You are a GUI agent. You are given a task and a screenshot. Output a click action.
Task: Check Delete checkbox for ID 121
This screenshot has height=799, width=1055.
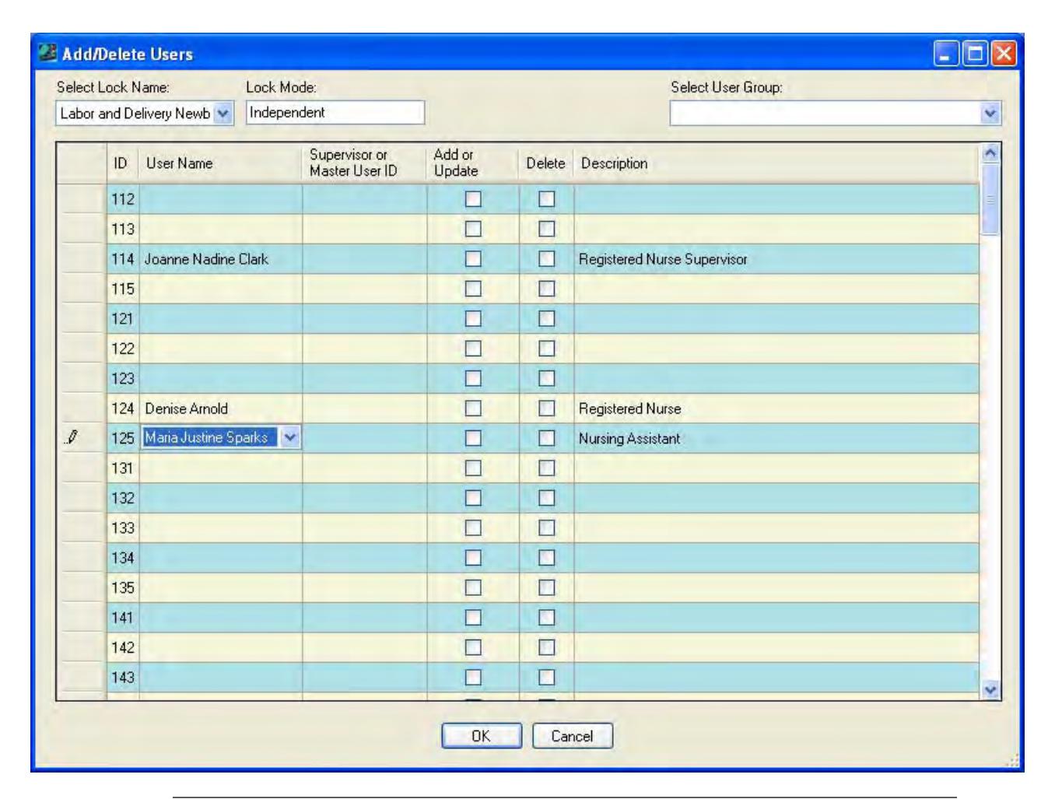tap(547, 319)
